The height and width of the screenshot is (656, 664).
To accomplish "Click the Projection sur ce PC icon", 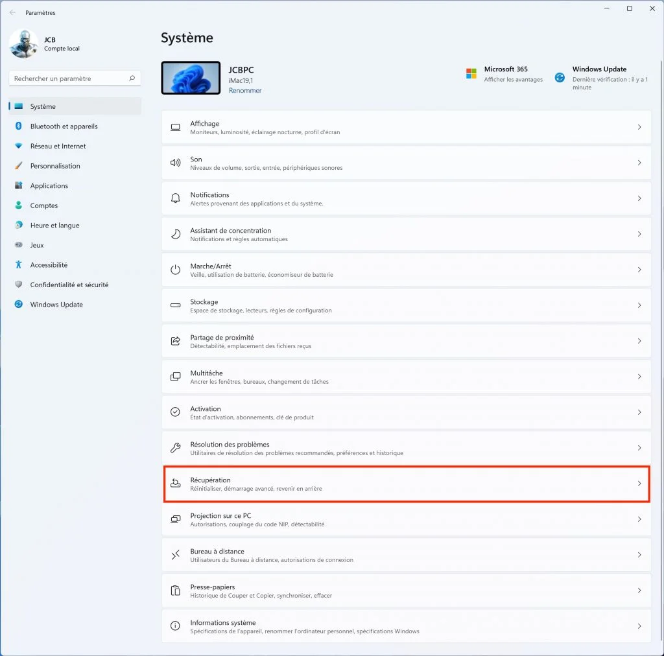I will point(175,519).
